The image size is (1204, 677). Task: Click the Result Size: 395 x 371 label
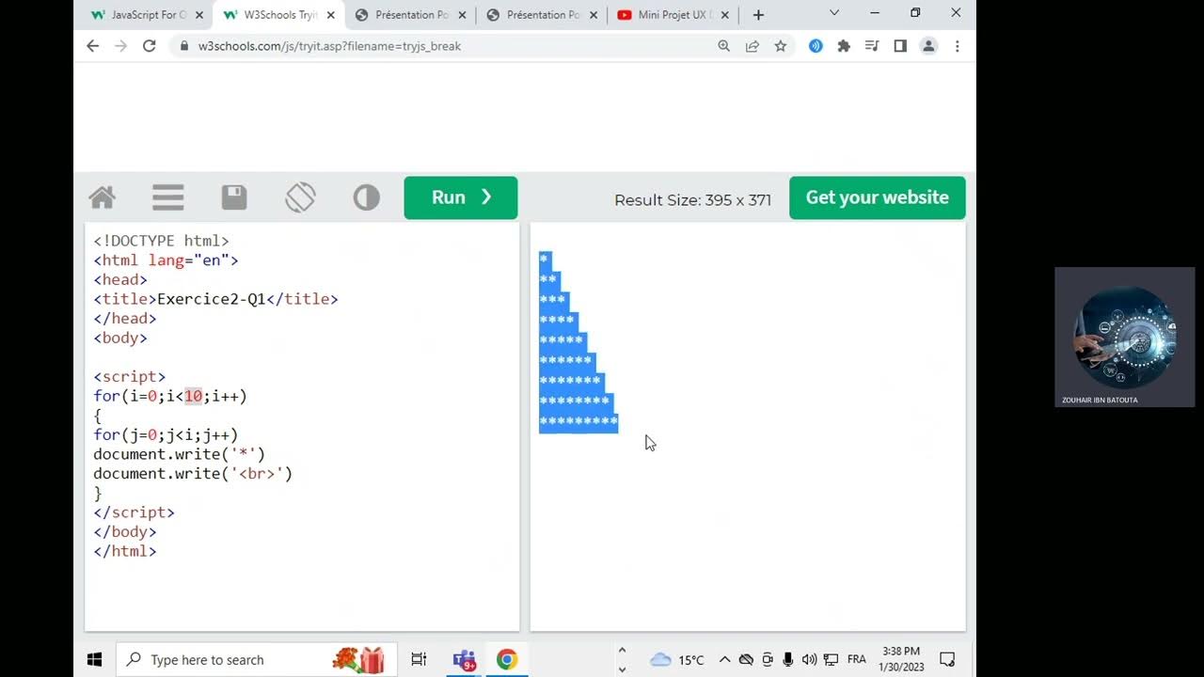(x=692, y=199)
